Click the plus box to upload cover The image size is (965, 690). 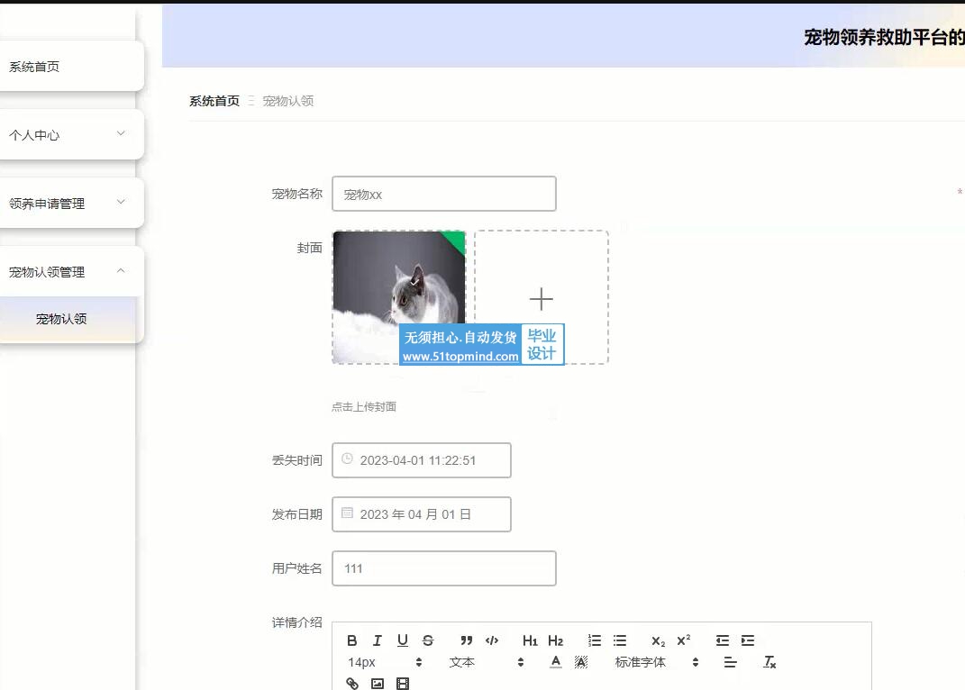[x=541, y=297]
